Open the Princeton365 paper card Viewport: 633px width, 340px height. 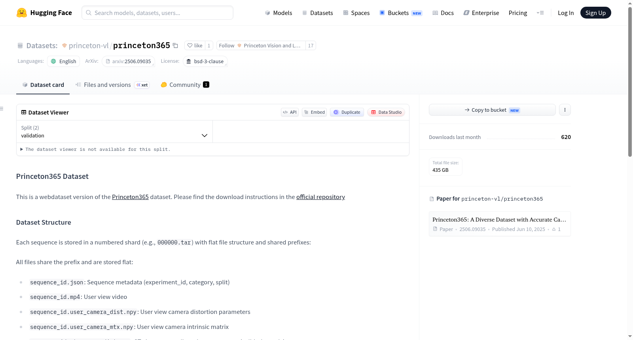click(x=500, y=224)
